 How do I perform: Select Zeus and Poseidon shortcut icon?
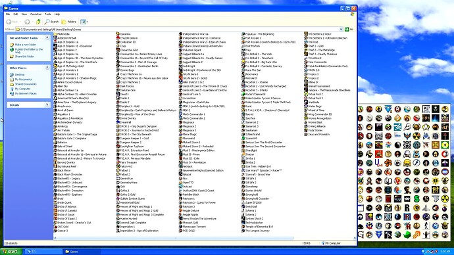click(306, 134)
